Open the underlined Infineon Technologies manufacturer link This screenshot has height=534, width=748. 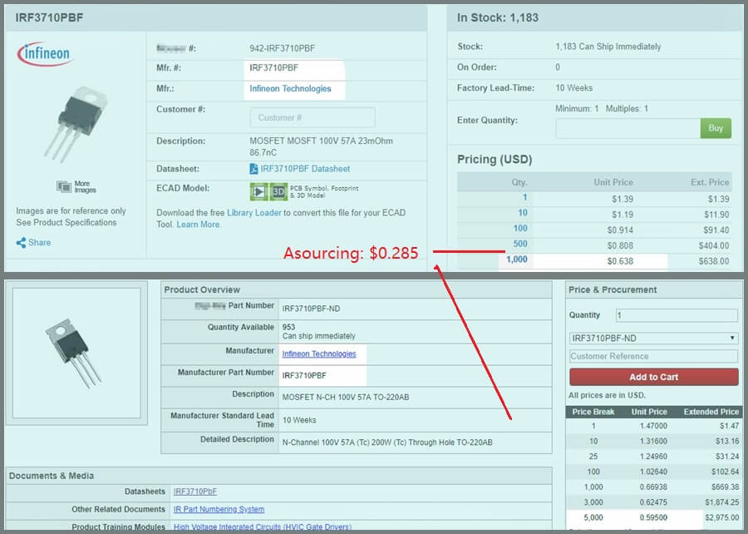[319, 354]
